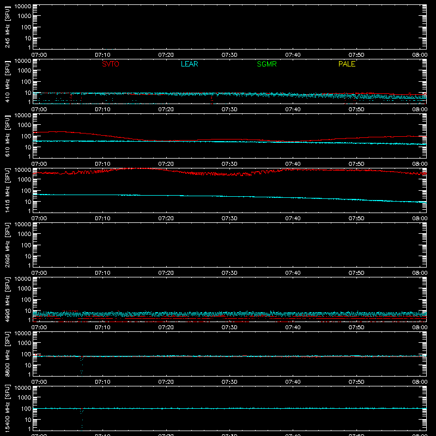436x436 pixels.
Task: Click the 07:30 tick under the 410 MHz panel
Action: [x=229, y=110]
